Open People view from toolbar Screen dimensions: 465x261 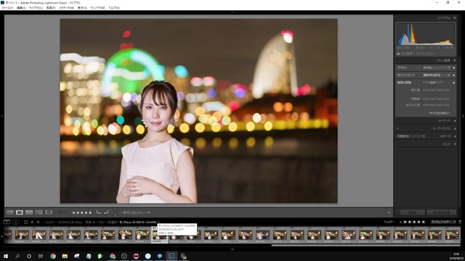[49, 212]
